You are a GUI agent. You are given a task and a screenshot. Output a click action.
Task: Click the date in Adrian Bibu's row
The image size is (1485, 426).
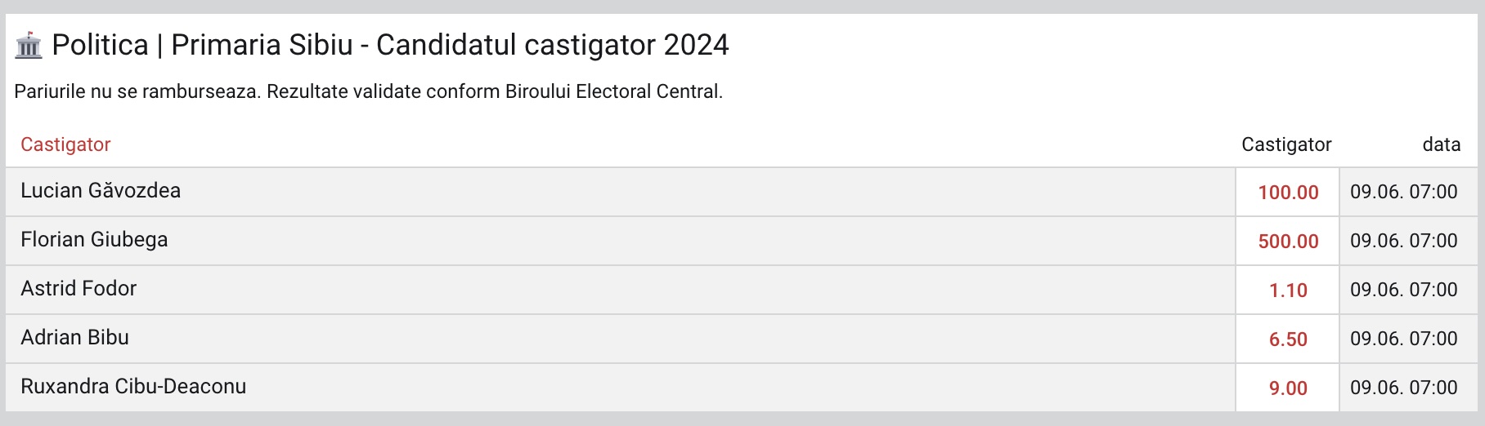coord(1403,339)
